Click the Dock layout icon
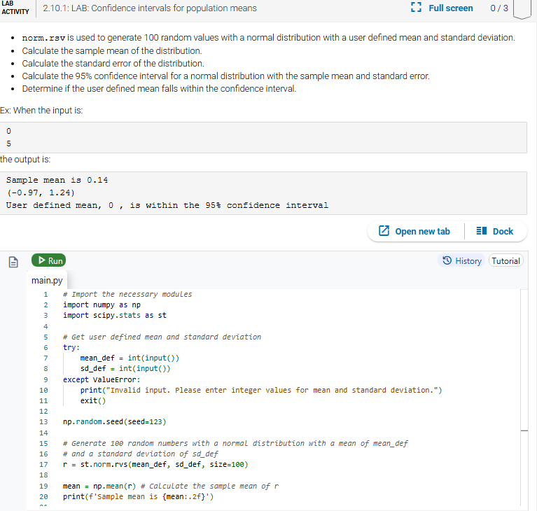This screenshot has width=537, height=511. point(482,231)
